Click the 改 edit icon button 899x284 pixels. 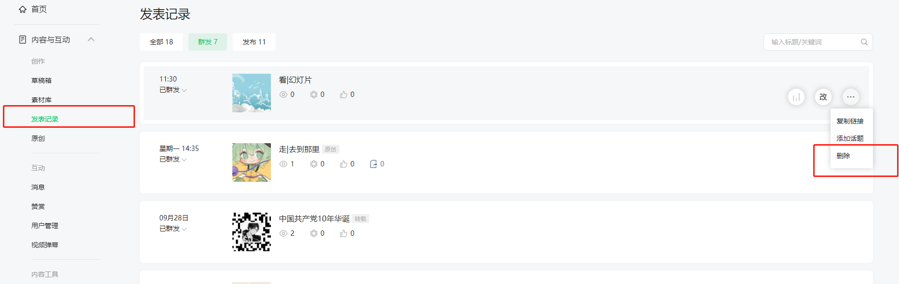click(823, 97)
